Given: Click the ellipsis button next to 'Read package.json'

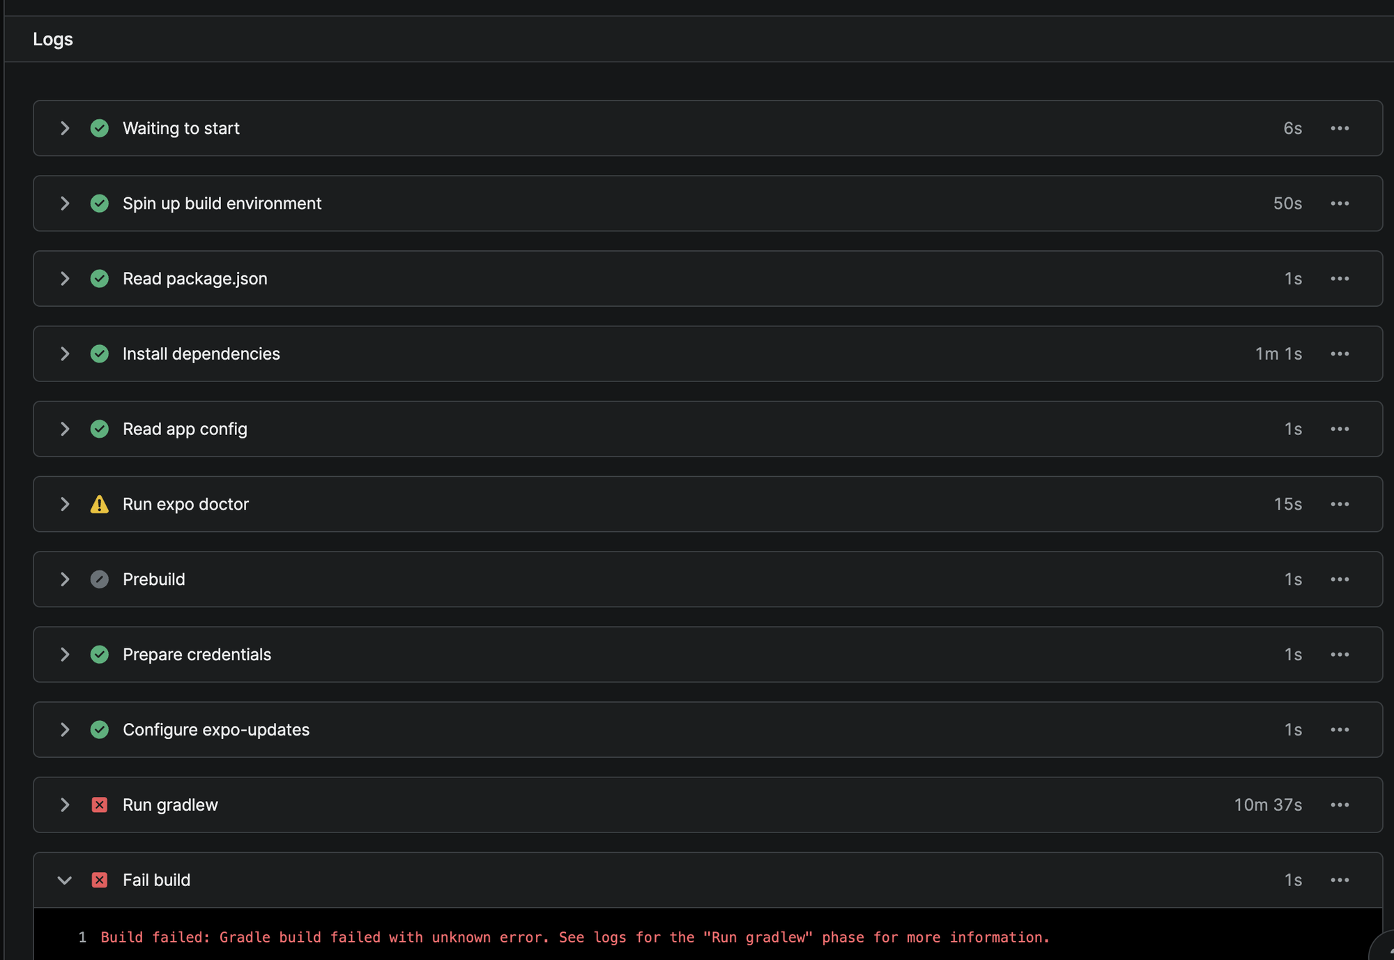Looking at the screenshot, I should pos(1339,277).
